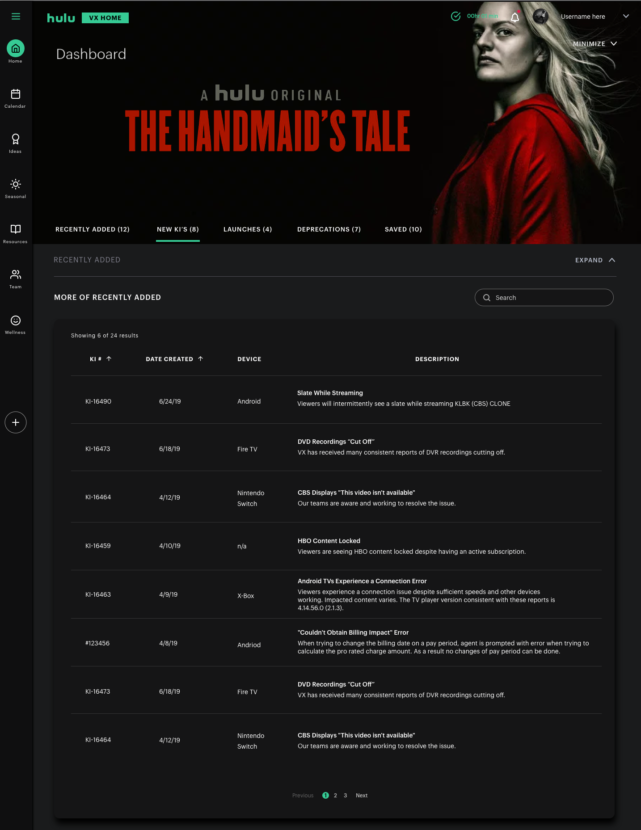Open KI-16463 row ID
The image size is (641, 830).
[x=98, y=594]
